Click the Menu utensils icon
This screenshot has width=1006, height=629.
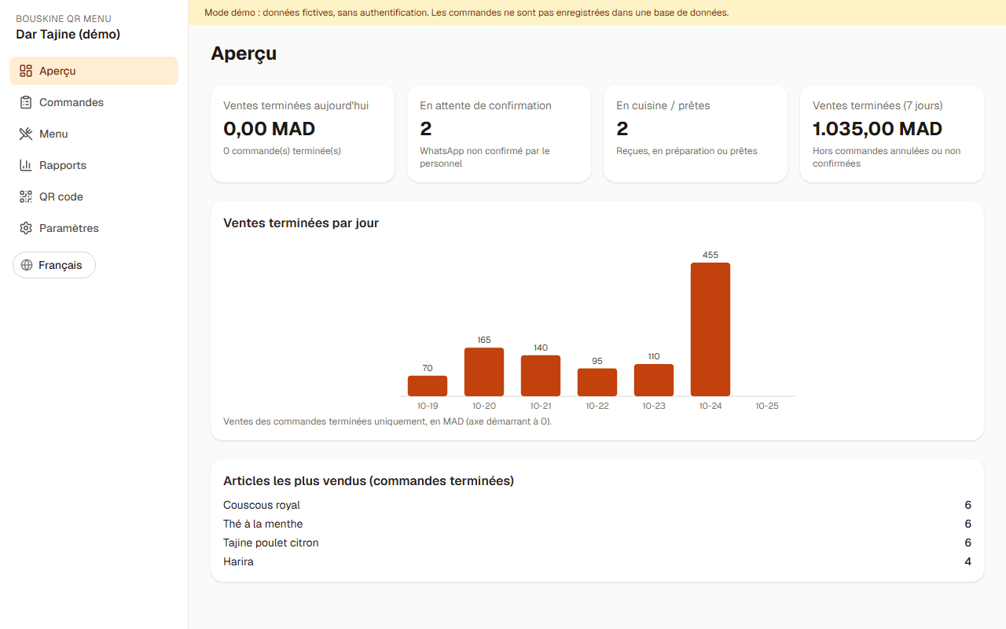coord(26,134)
